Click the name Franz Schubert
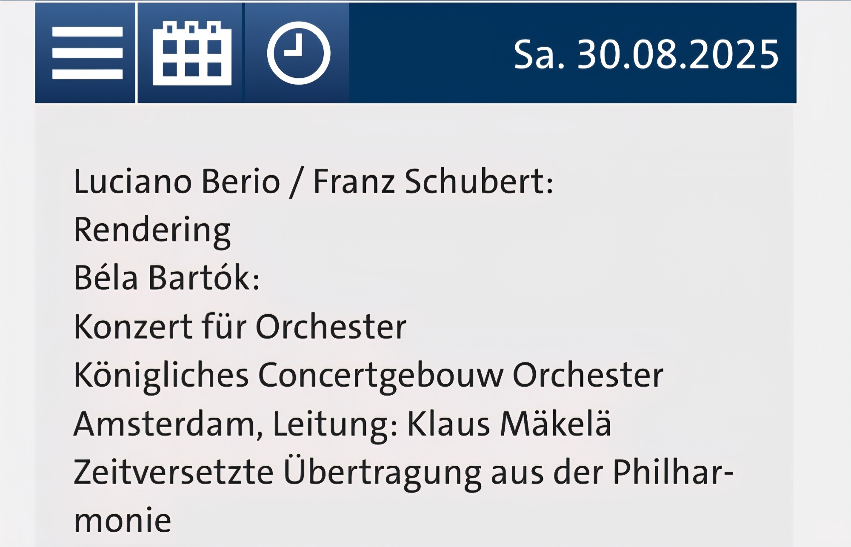 433,182
